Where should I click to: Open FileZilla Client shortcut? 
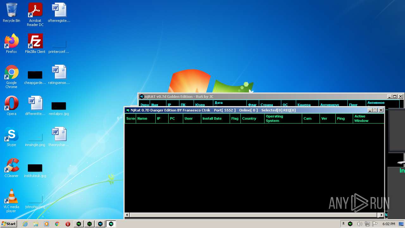click(35, 44)
